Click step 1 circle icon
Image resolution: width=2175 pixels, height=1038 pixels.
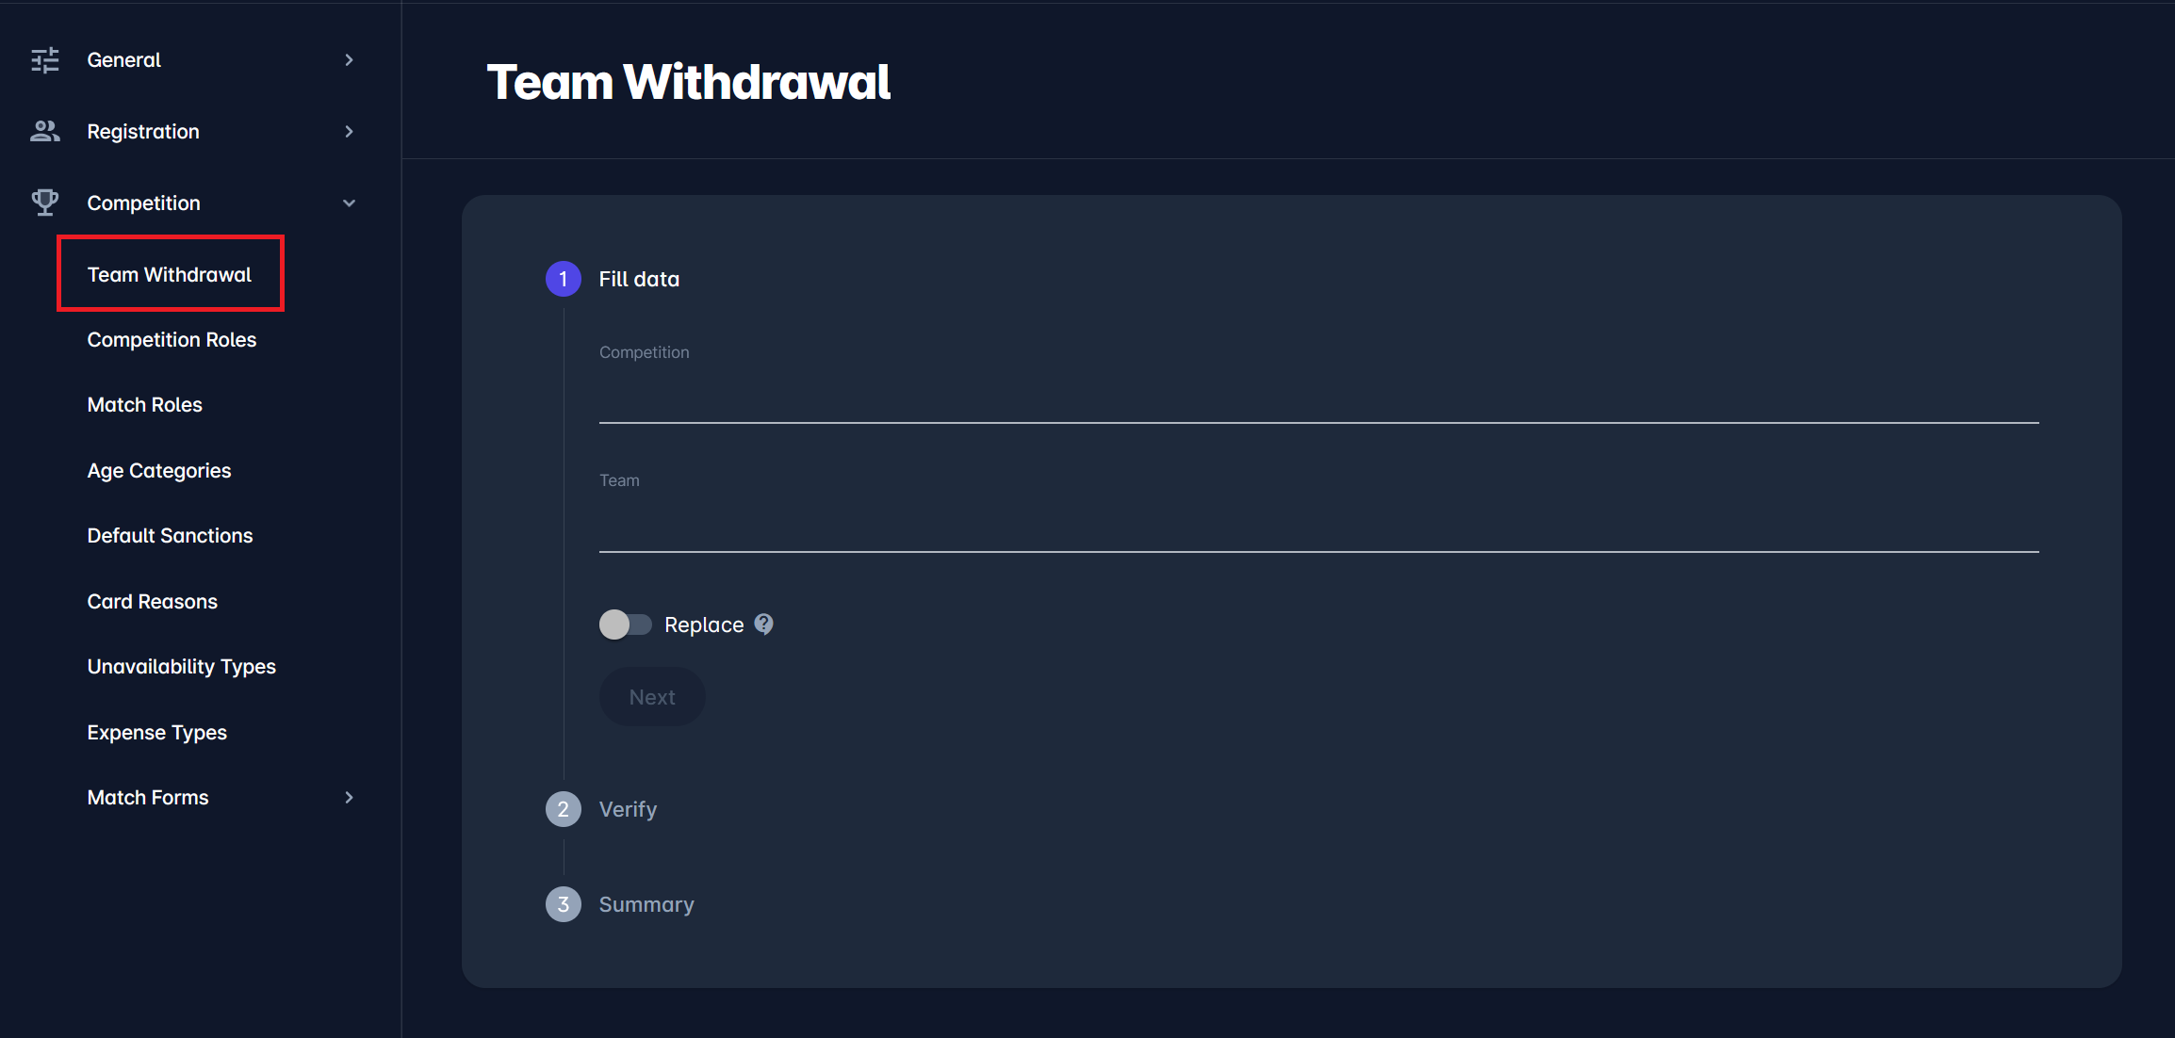(x=564, y=279)
